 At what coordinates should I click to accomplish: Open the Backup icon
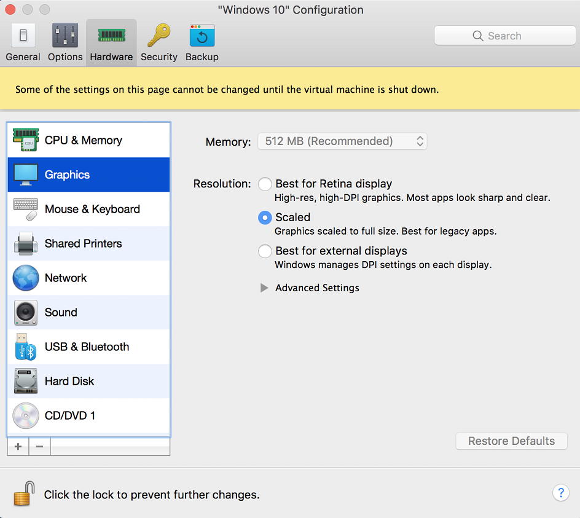pos(202,36)
